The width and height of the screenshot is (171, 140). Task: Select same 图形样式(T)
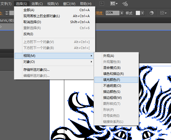coord(116,104)
